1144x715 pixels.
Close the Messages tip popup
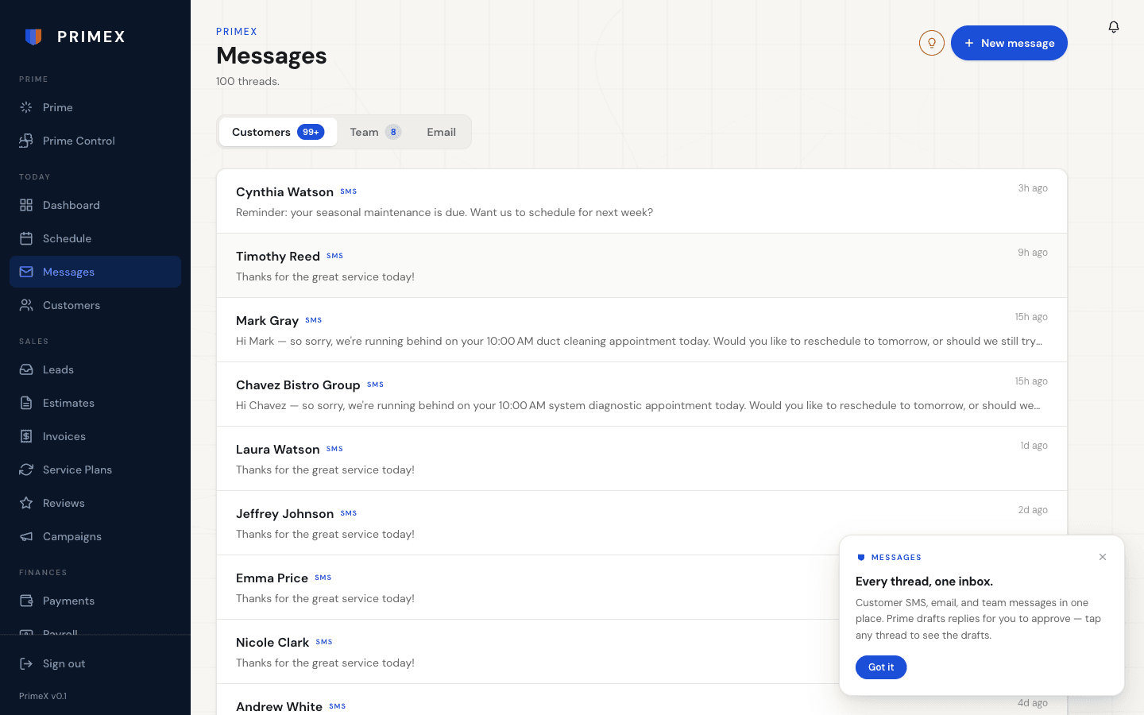click(x=1103, y=557)
